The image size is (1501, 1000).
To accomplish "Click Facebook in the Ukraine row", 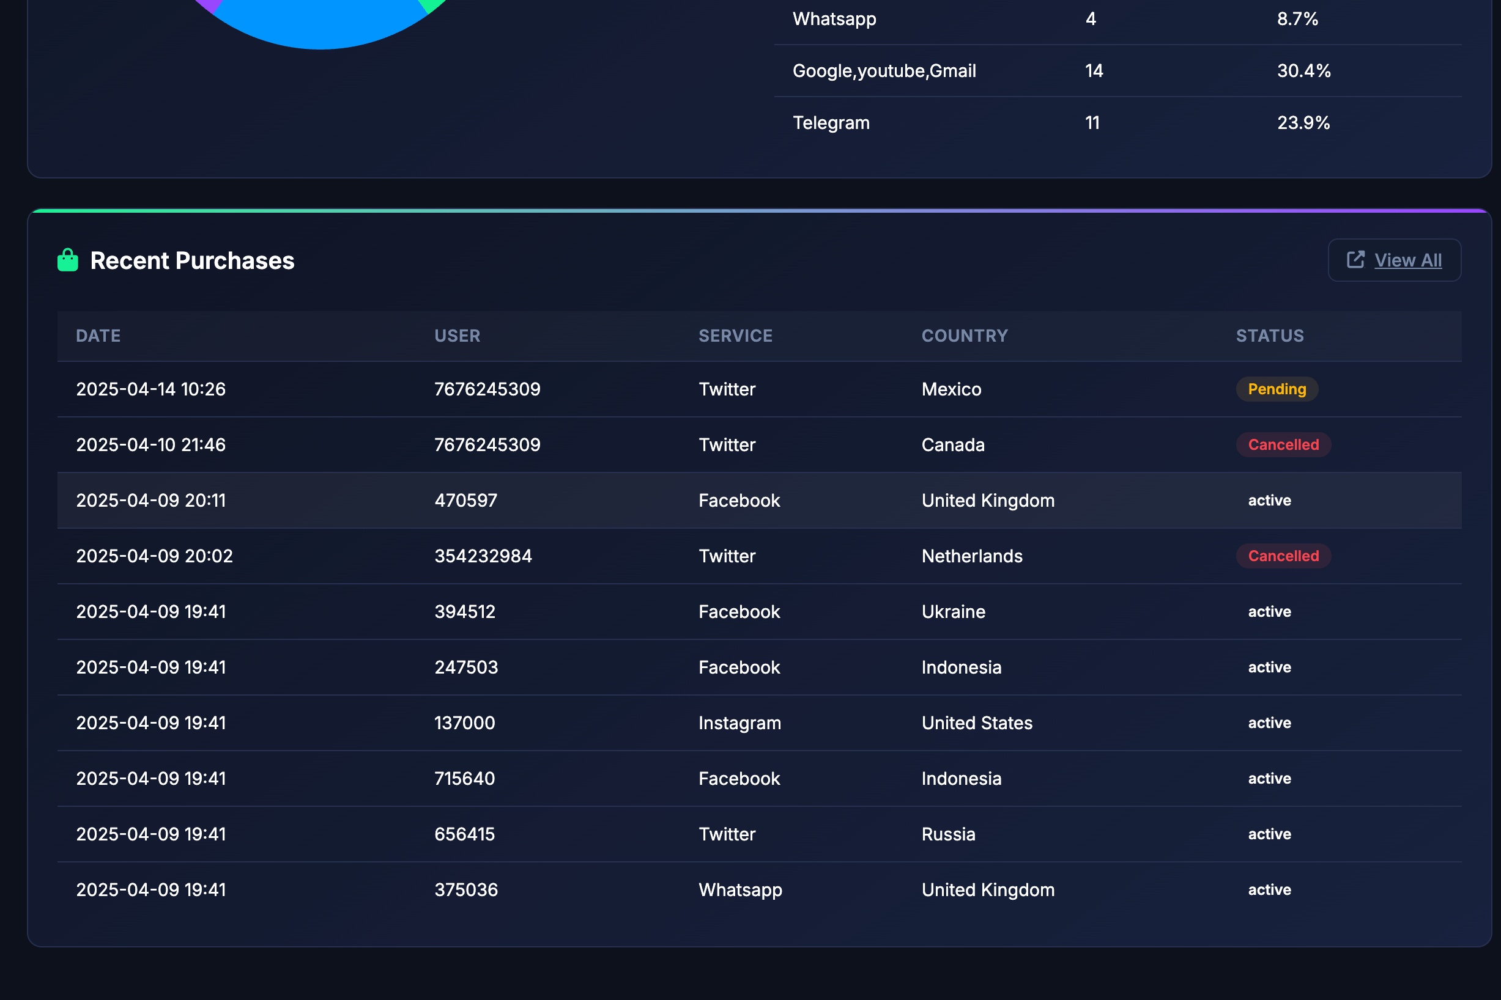I will point(739,612).
